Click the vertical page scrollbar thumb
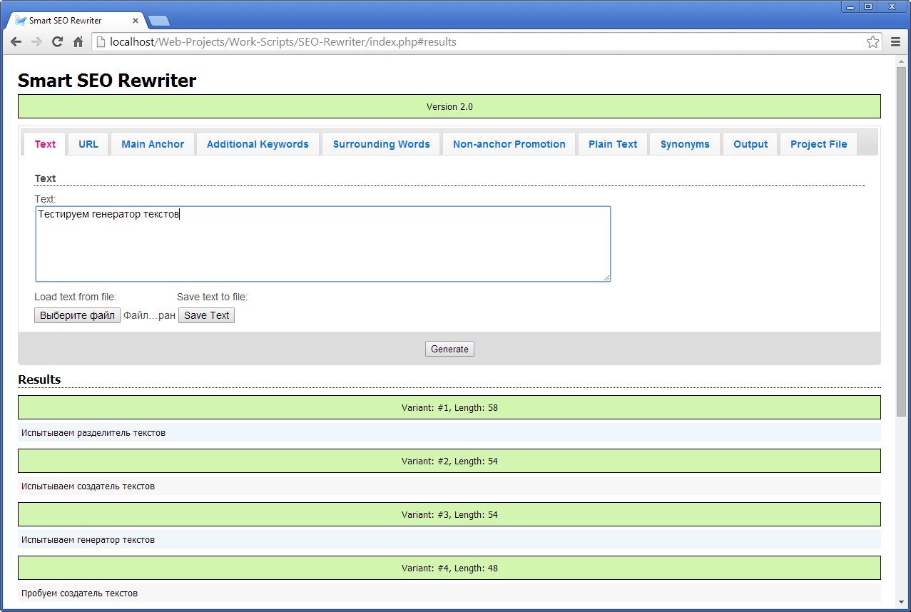The image size is (911, 612). coord(901,241)
